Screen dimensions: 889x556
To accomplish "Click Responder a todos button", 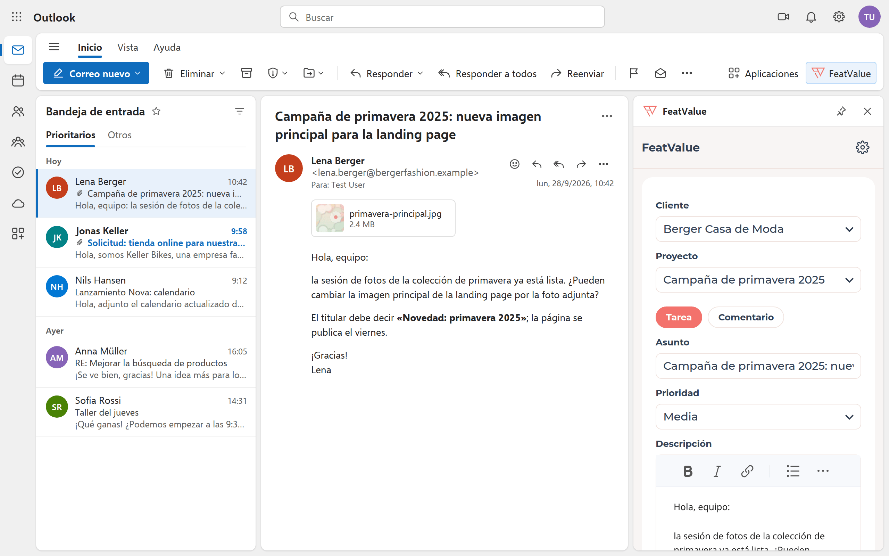I will coord(488,73).
